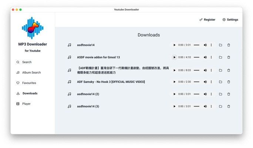Open more options for asdfmovie14 (3)
Image resolution: width=253 pixels, height=148 pixels.
211,106
